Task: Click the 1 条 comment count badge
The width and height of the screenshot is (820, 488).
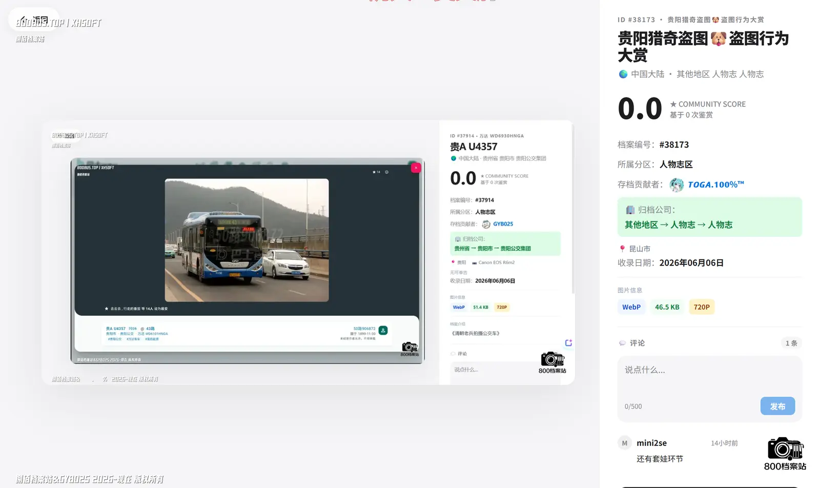Action: click(x=791, y=343)
